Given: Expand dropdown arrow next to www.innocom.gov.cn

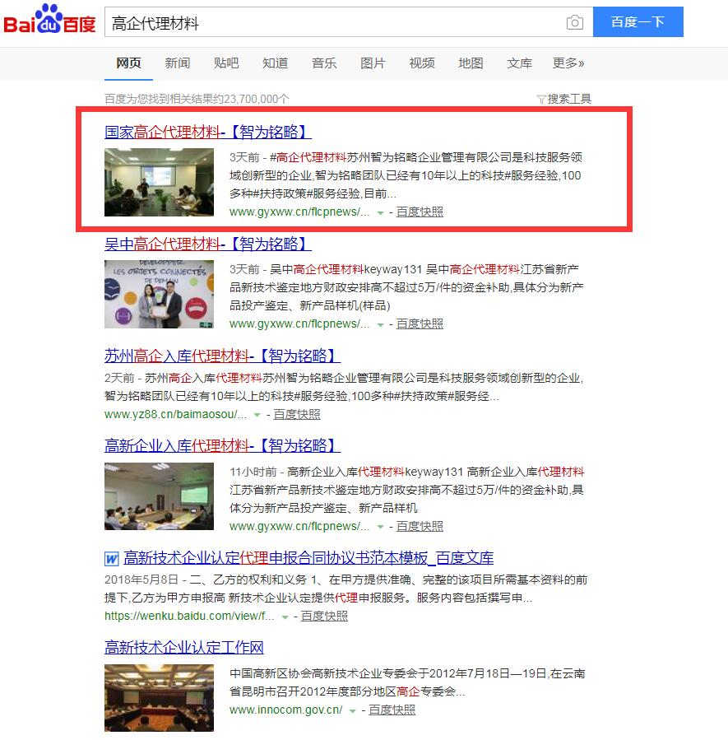Looking at the screenshot, I should click(x=352, y=710).
